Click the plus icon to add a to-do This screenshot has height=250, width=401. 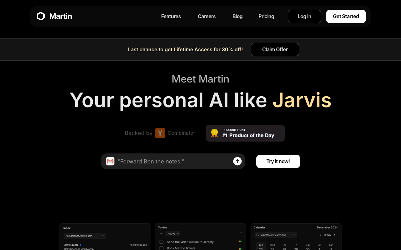161,233
